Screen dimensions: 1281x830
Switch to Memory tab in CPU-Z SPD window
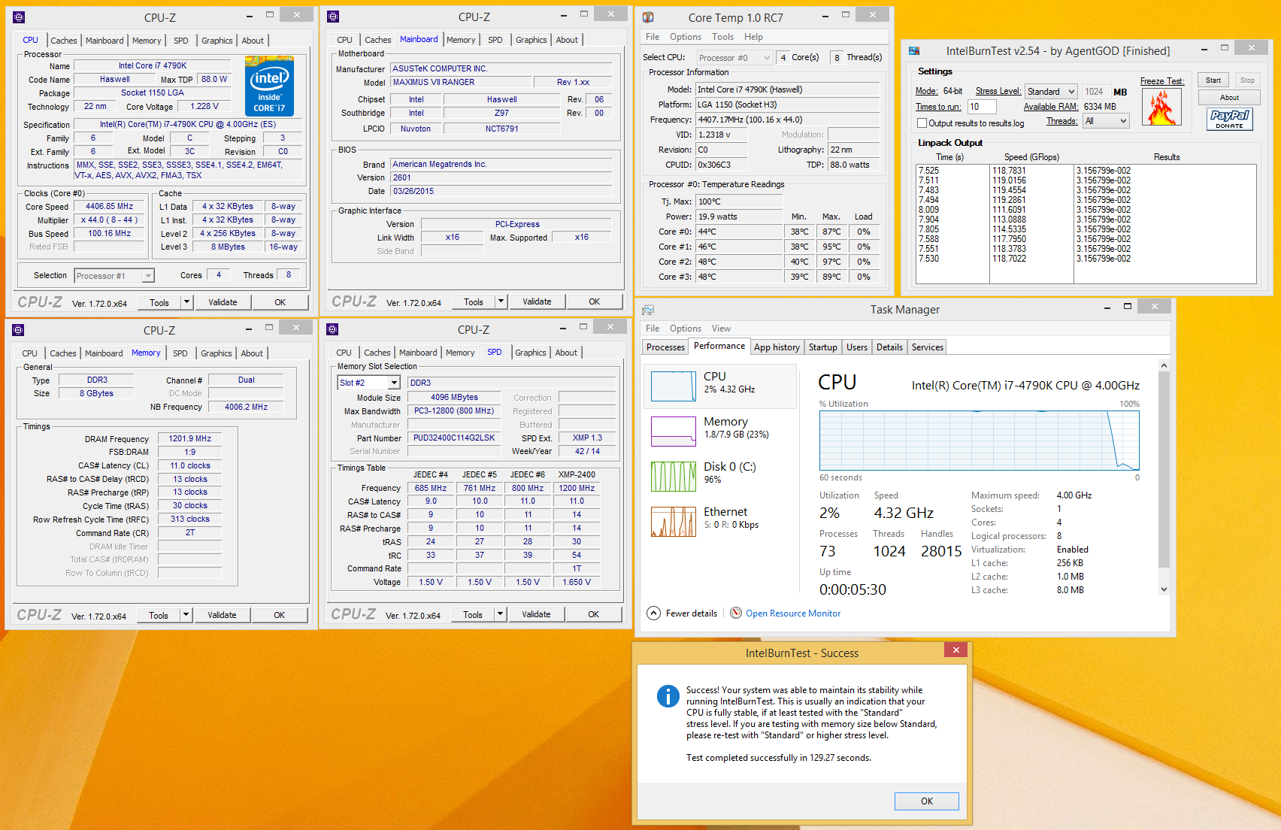coord(460,353)
